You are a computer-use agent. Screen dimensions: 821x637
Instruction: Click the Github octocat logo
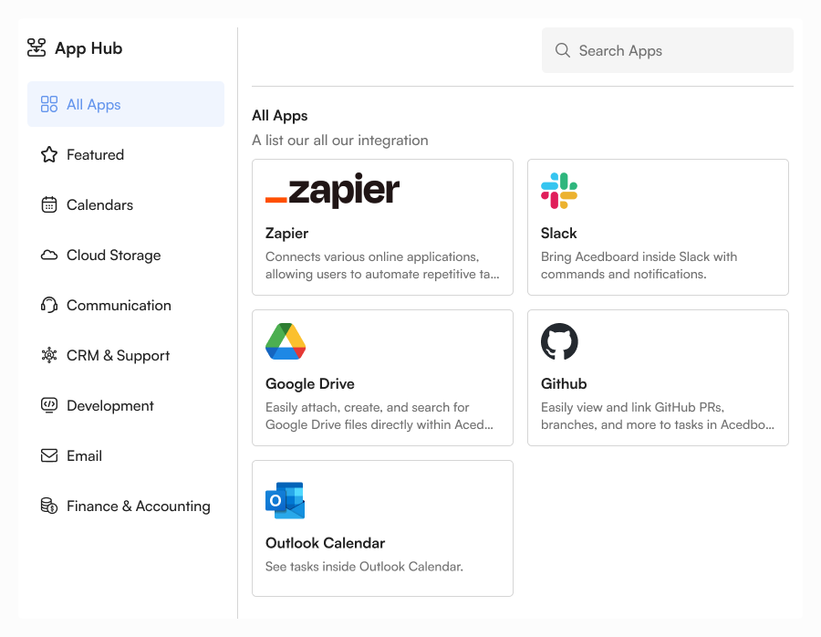coord(559,341)
